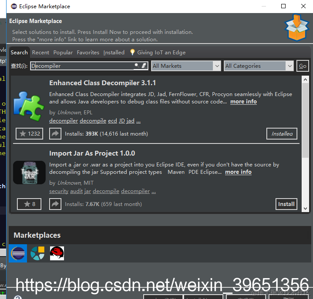Show more tags for Import Jar As Project

point(154,192)
